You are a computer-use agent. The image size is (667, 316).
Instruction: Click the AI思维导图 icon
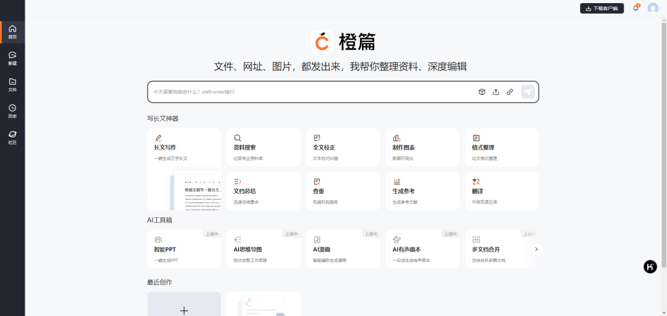tap(238, 240)
